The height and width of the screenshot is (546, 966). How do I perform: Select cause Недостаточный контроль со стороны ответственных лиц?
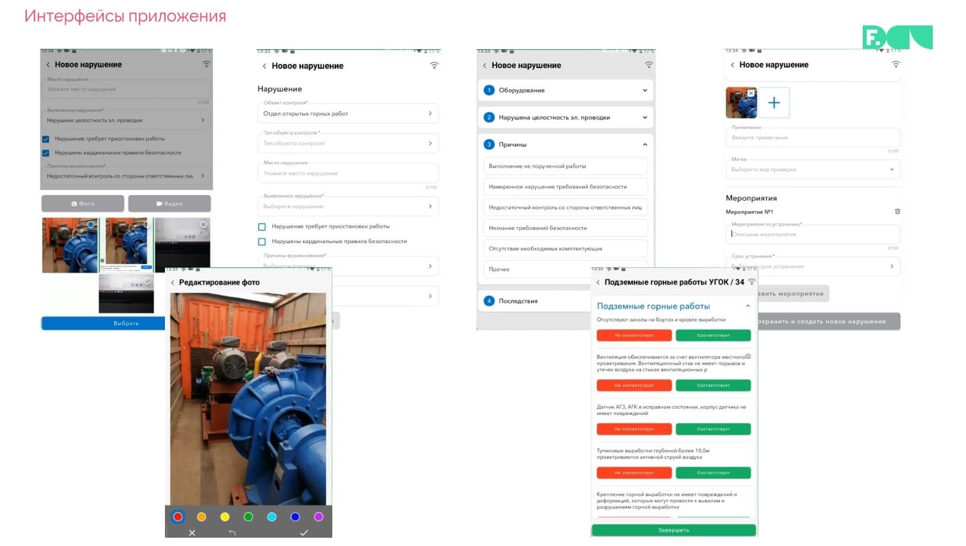(x=565, y=207)
